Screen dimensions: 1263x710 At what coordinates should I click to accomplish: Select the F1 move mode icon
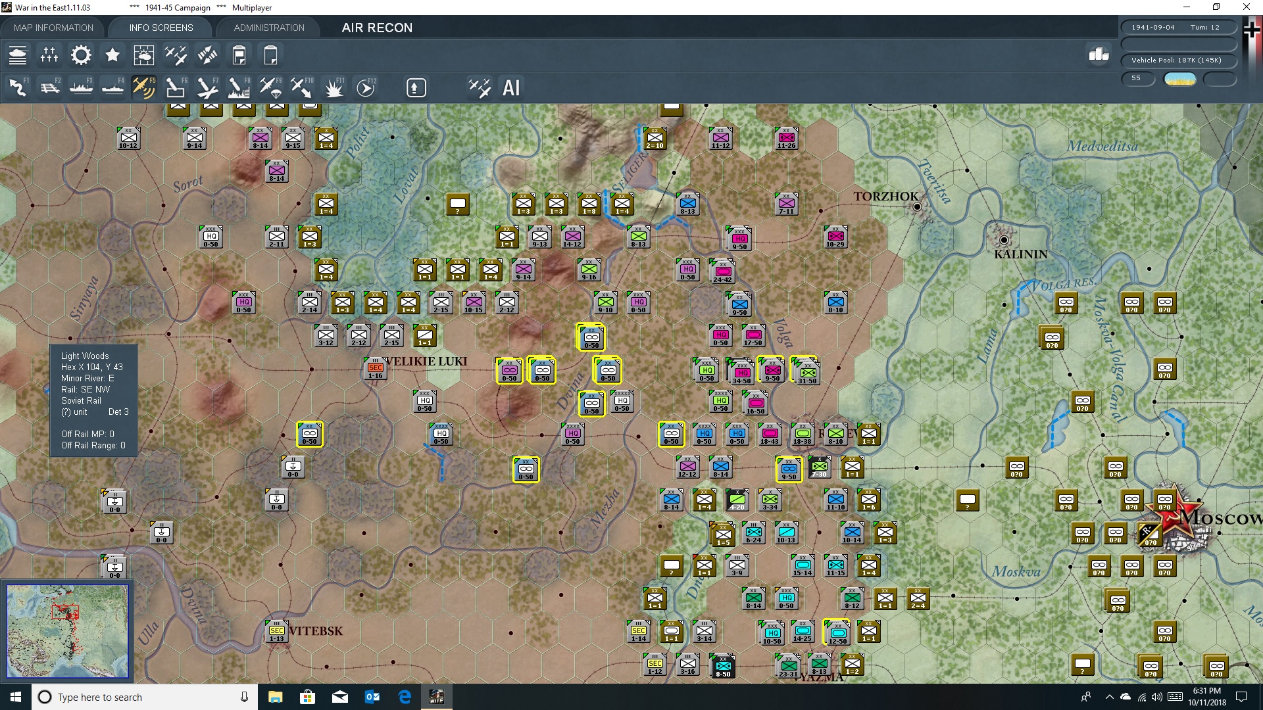[18, 87]
